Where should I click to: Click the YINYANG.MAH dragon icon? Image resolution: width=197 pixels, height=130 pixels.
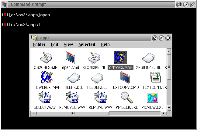click(120, 57)
